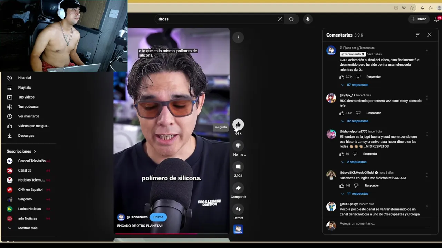The width and height of the screenshot is (442, 248).
Task: Open the Short's three-dot options menu
Action: [x=238, y=38]
